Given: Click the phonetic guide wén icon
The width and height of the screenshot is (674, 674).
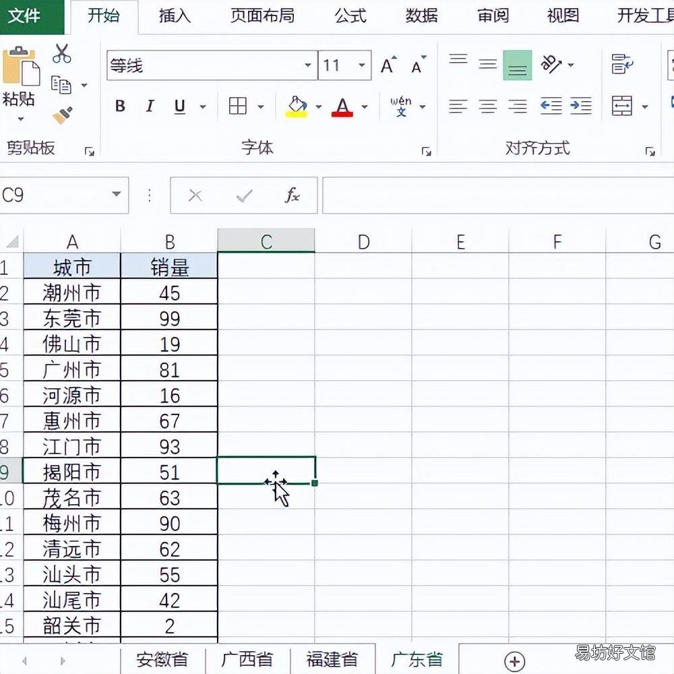Looking at the screenshot, I should tap(401, 106).
